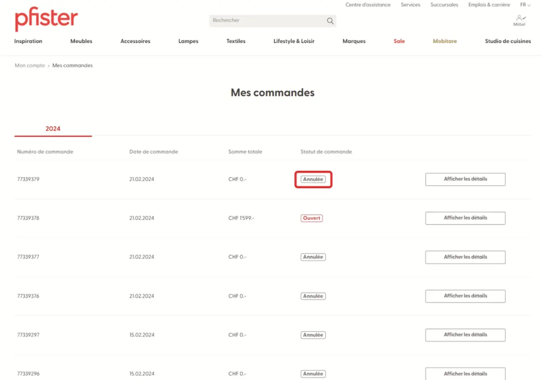Image resolution: width=542 pixels, height=380 pixels.
Task: Type in the Rechercher search field
Action: point(266,21)
